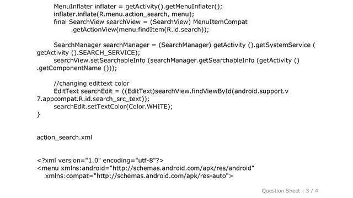353x198 pixels.
Task: Click the xml version encoding declaration
Action: pyautogui.click(x=100, y=161)
